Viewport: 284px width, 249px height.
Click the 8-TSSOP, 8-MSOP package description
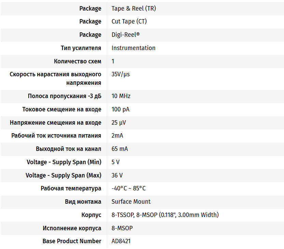click(x=165, y=215)
